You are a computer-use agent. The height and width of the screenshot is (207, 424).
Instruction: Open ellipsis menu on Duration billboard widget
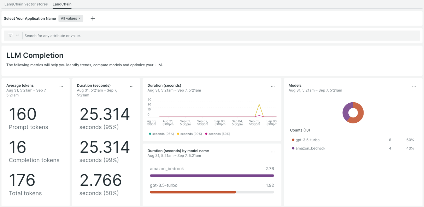pos(132,87)
